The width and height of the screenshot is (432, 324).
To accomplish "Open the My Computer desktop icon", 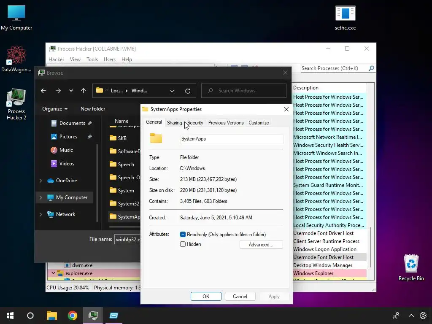I will click(x=16, y=17).
